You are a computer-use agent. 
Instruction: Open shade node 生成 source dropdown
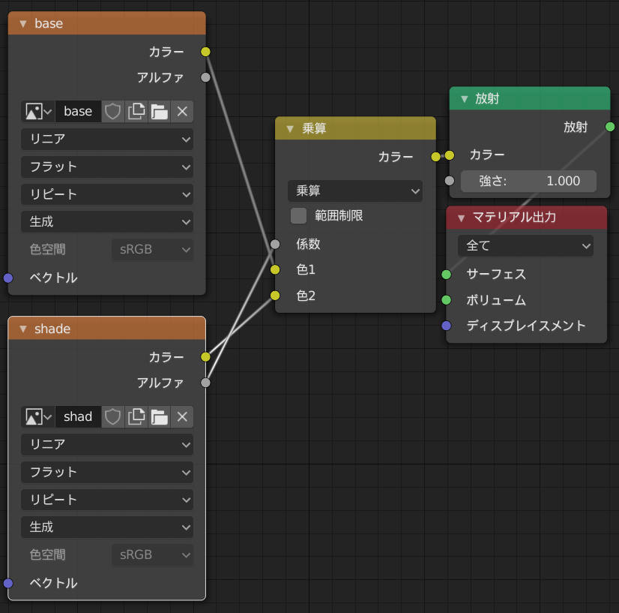[107, 527]
